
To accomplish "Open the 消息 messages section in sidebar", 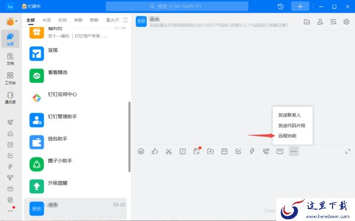I will coord(10,39).
